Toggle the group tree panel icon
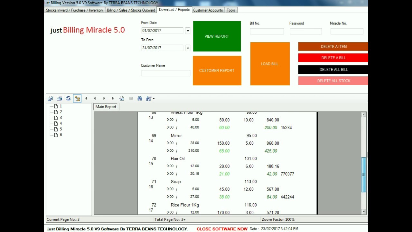Viewport: 412px width, 232px height. [x=77, y=99]
